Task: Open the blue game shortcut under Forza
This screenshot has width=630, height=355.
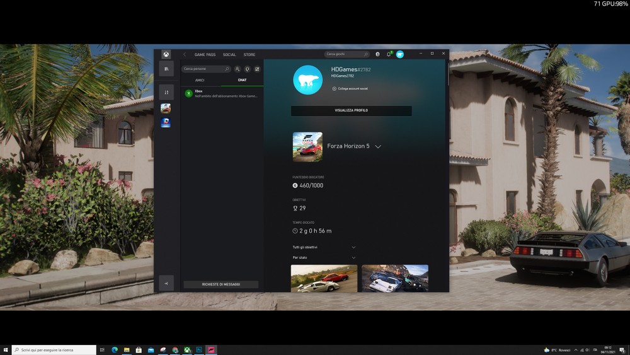Action: [x=166, y=122]
